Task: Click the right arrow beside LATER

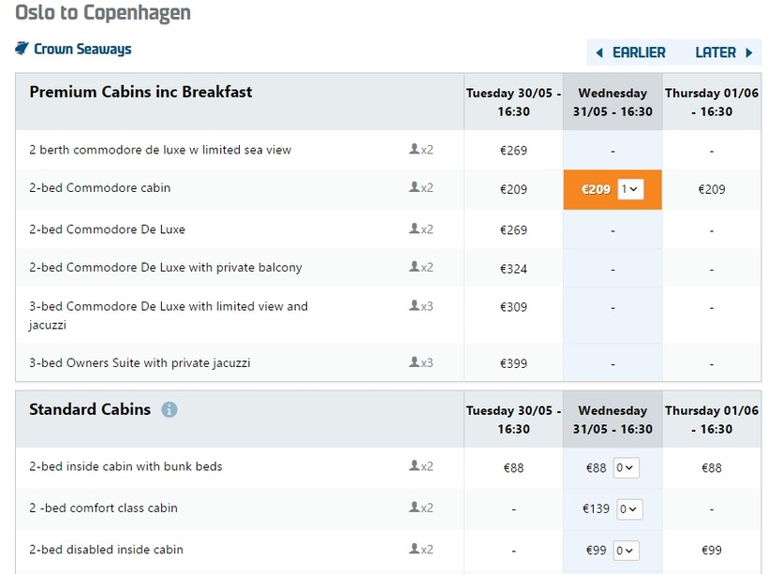Action: (749, 53)
